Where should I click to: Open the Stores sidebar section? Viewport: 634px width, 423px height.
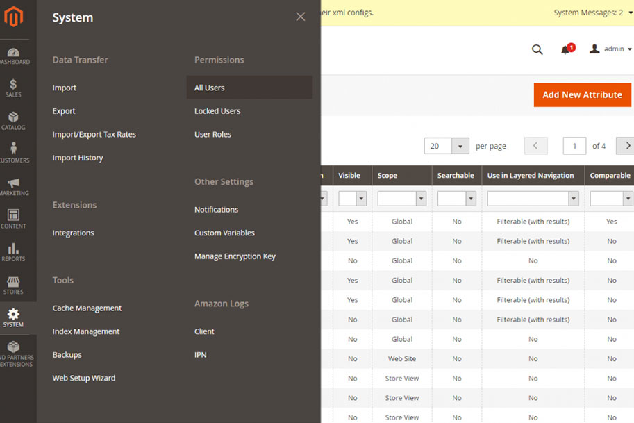13,285
